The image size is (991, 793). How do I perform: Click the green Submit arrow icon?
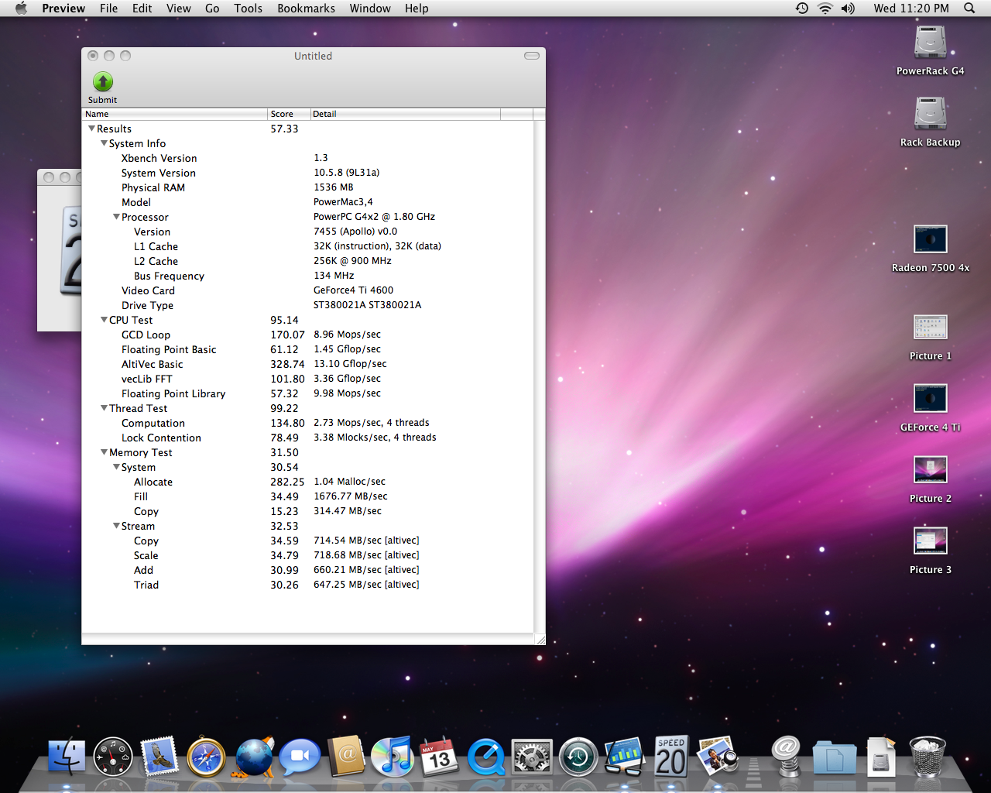pos(103,81)
